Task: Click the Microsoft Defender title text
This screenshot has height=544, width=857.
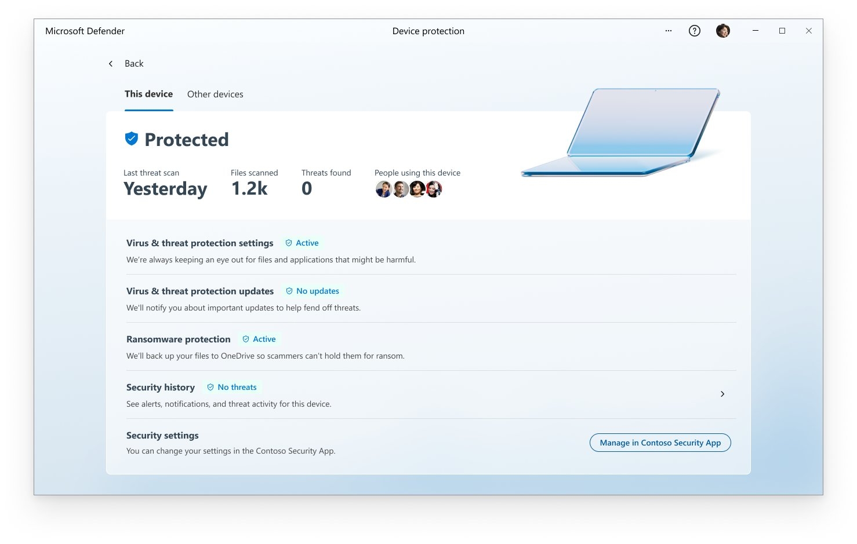Action: pyautogui.click(x=85, y=31)
